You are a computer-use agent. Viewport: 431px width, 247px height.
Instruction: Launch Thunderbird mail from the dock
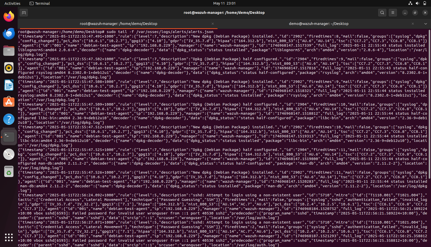(9, 34)
